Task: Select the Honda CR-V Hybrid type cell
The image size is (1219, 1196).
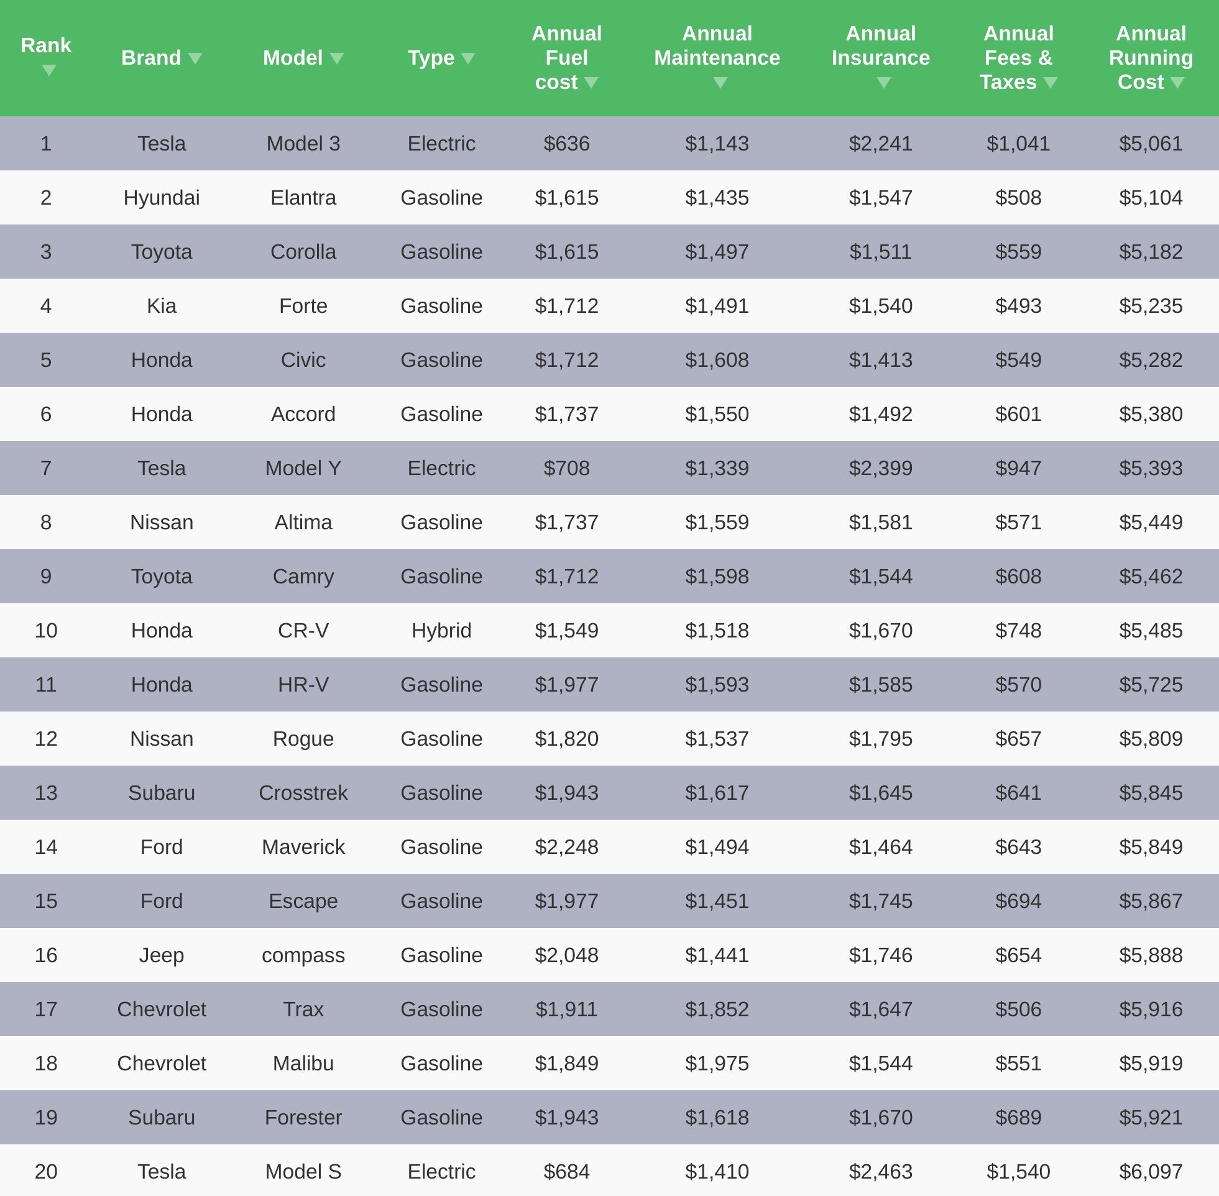Action: tap(441, 630)
